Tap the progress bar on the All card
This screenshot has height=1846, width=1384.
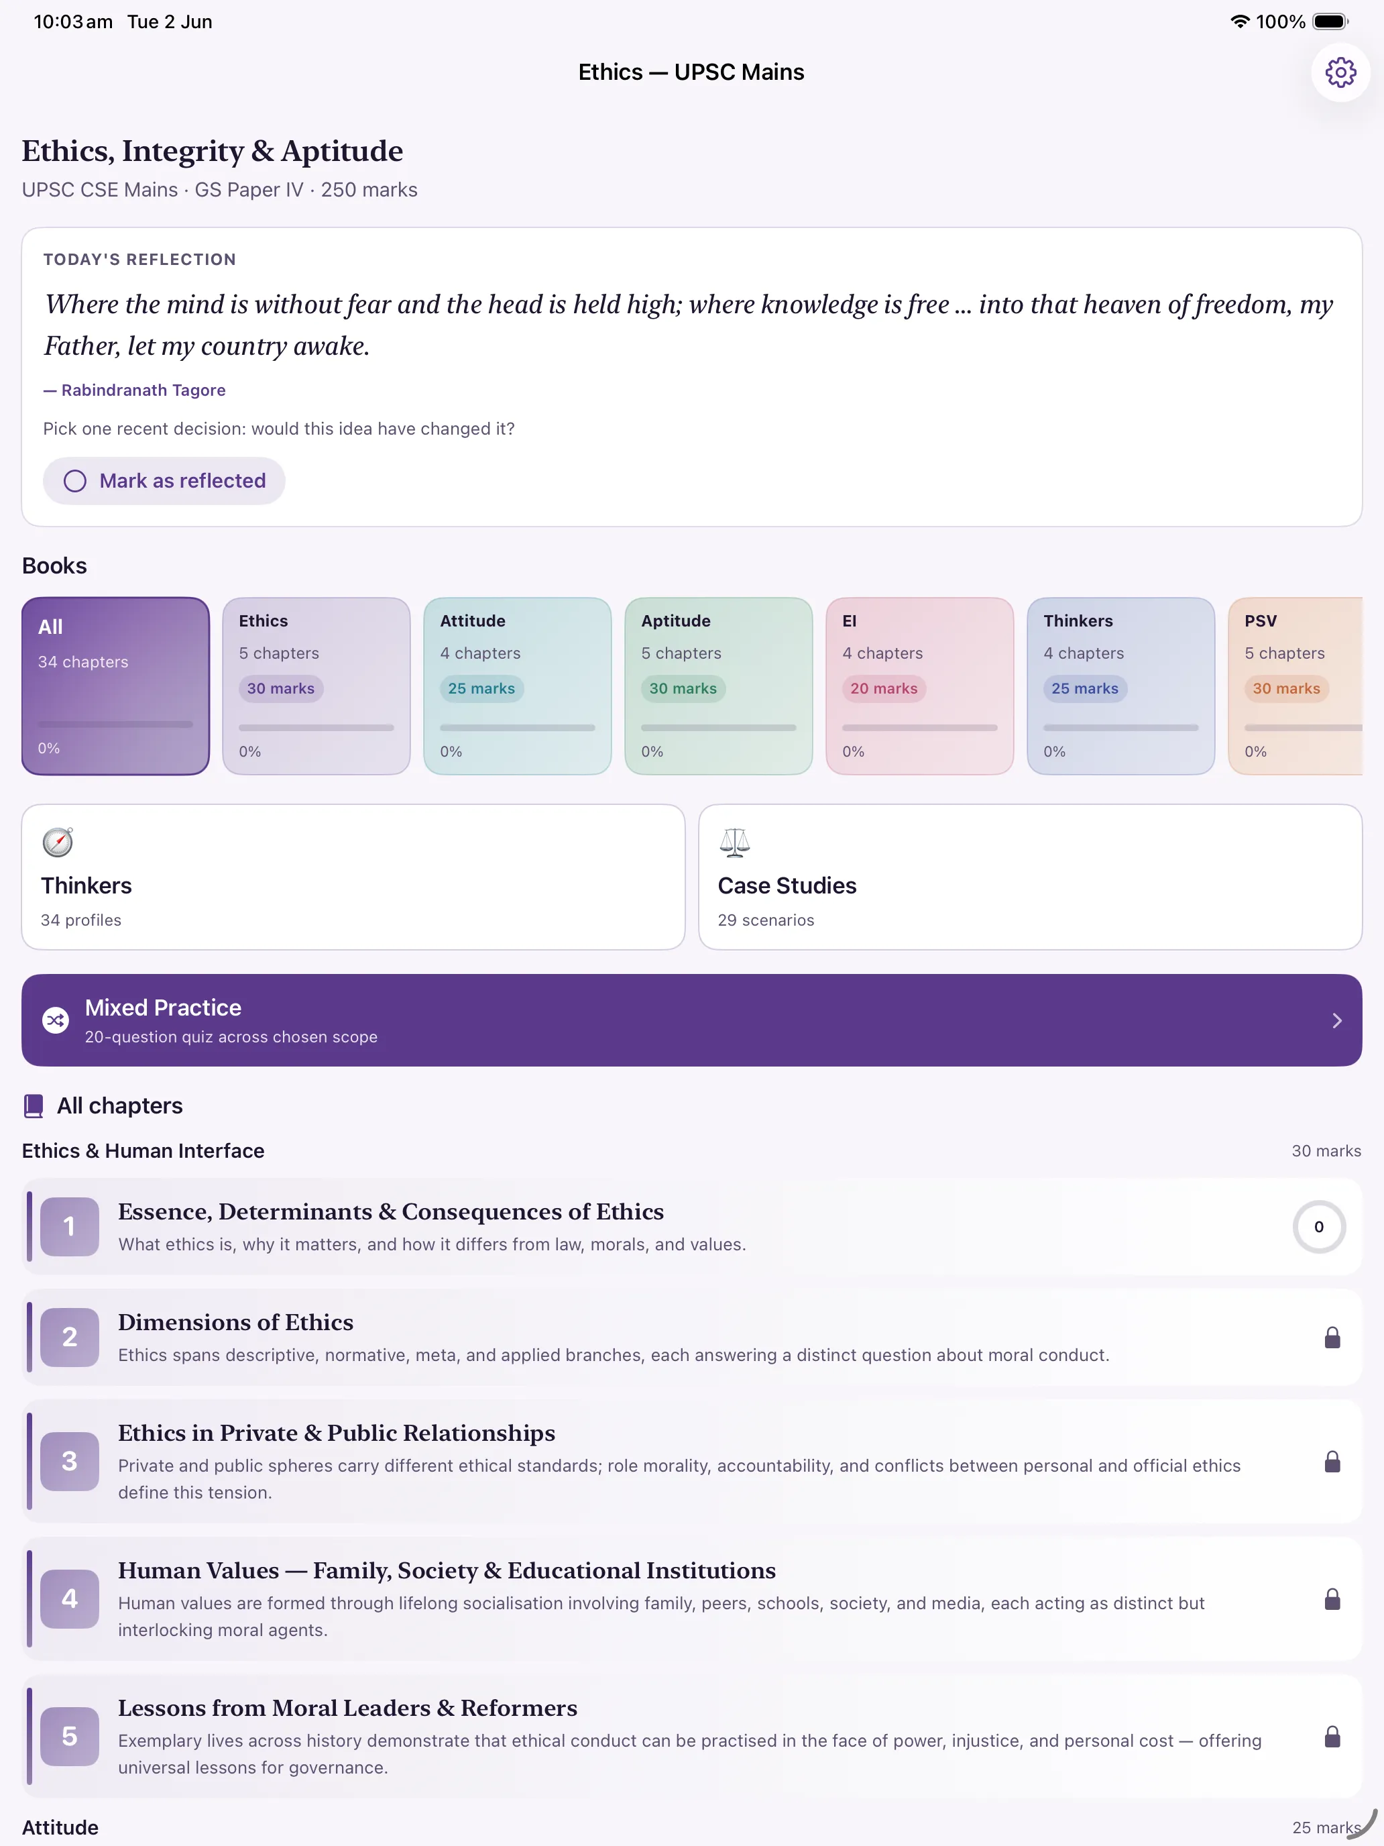pyautogui.click(x=116, y=724)
